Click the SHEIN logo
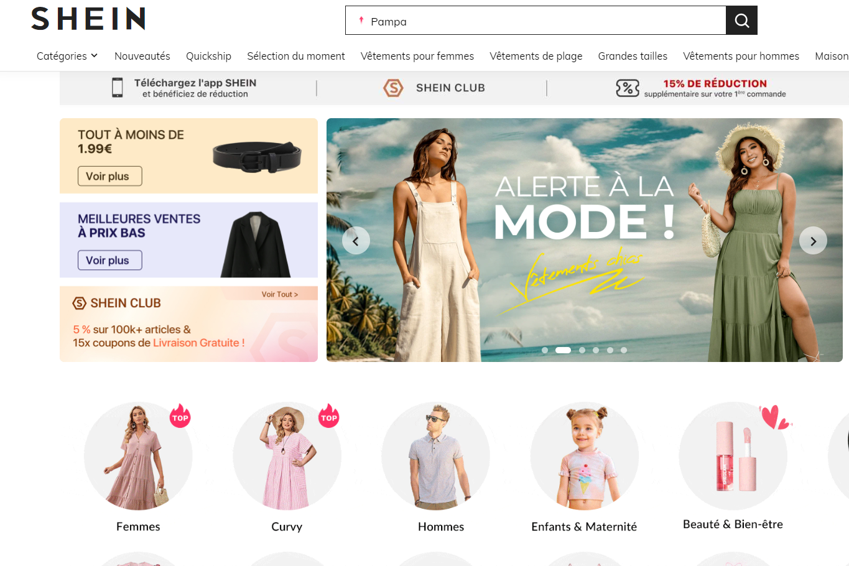Viewport: 849px width, 566px height. (x=88, y=19)
